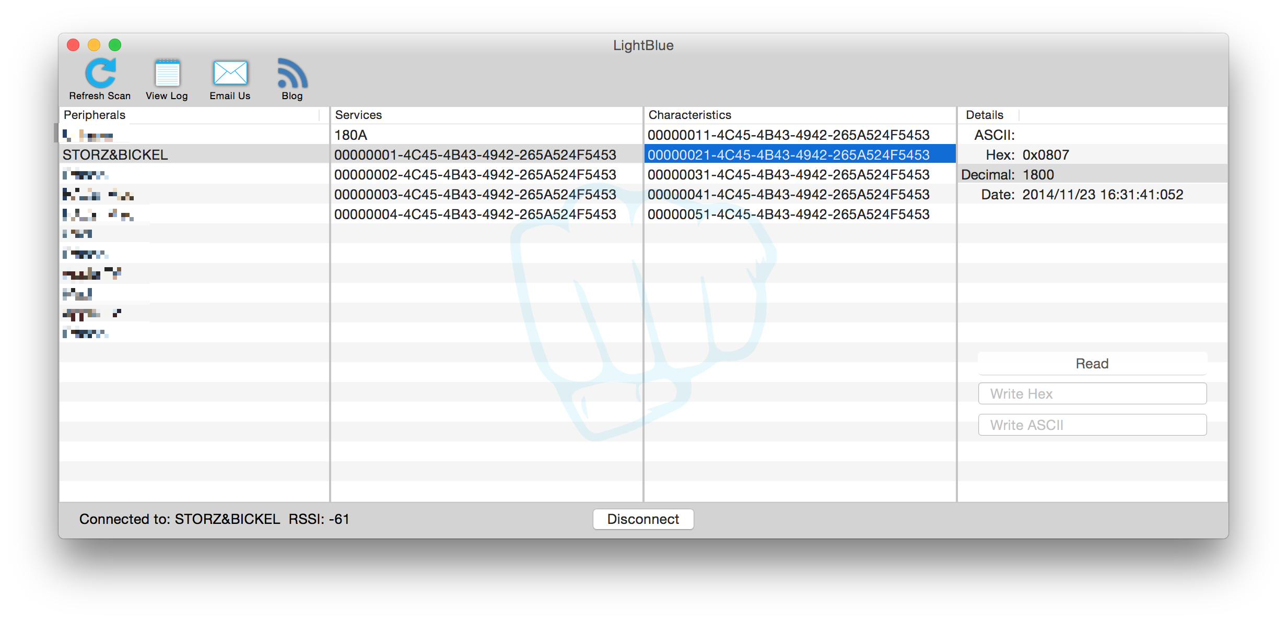
Task: Select service 00000002-4C45-4B43-4942-265A524F5453
Action: click(486, 174)
